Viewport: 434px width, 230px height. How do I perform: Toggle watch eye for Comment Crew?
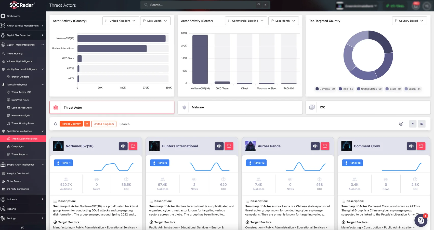pyautogui.click(x=411, y=146)
